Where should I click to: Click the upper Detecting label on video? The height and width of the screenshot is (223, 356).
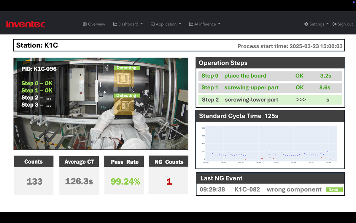[126, 68]
